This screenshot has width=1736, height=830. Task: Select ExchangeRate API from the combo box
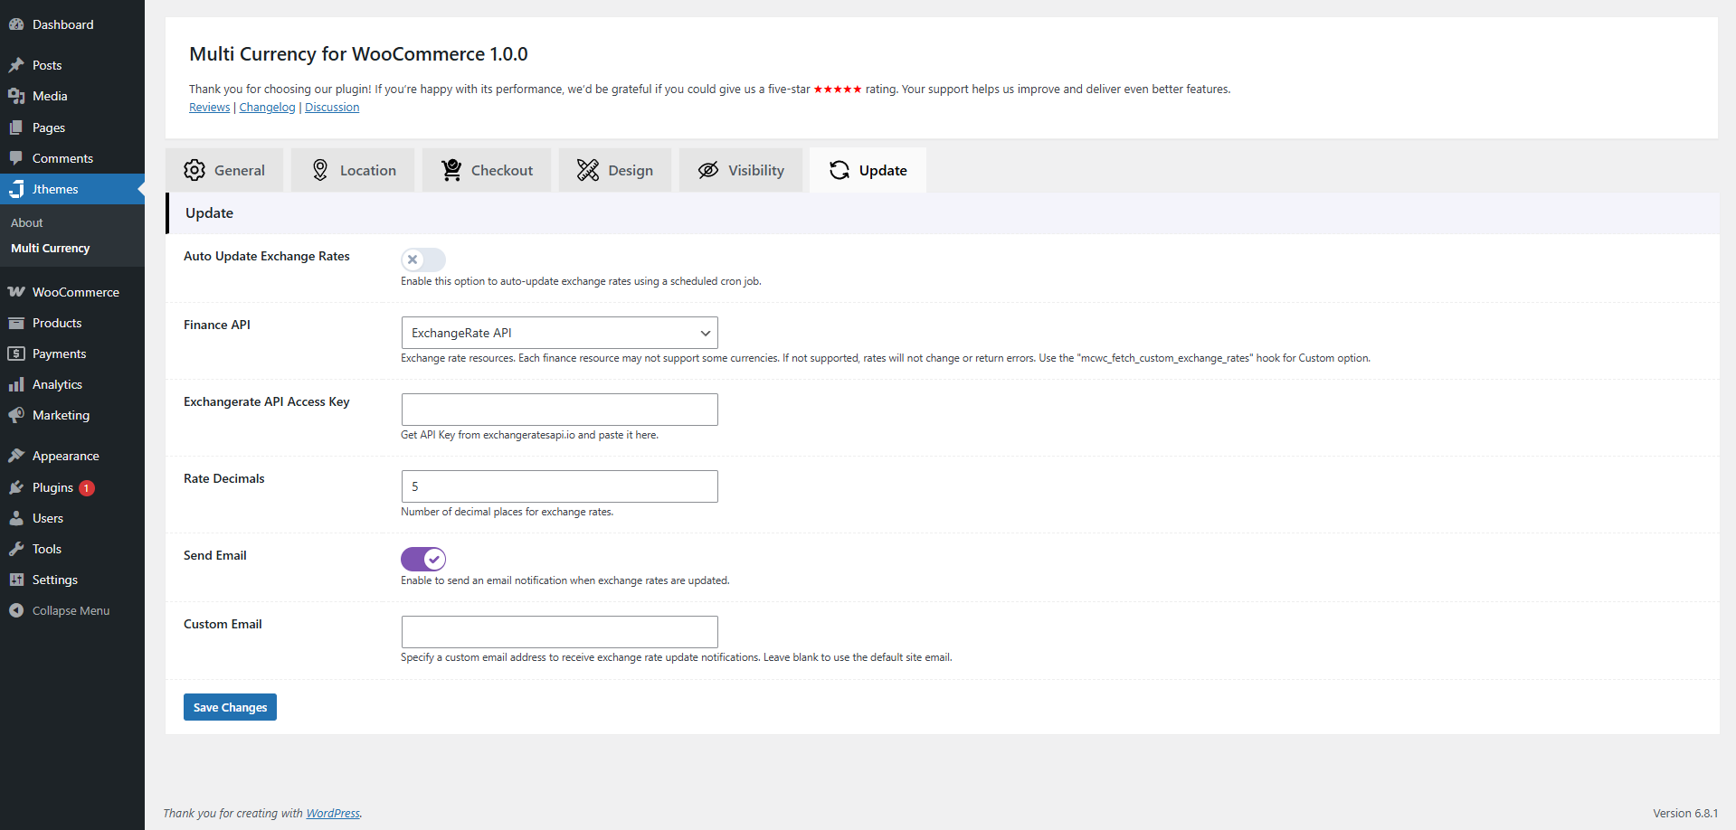(558, 332)
